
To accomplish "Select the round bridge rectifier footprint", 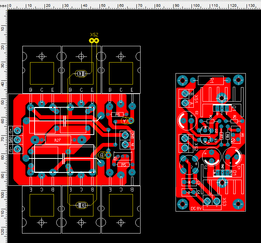I will point(189,165).
